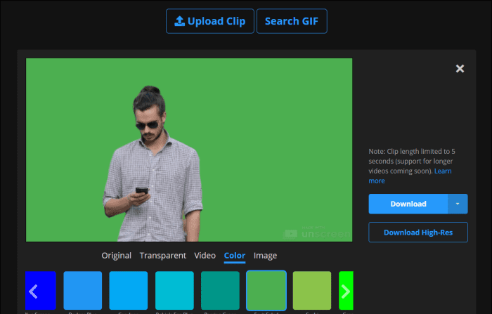Open the Search GIF option

pyautogui.click(x=292, y=21)
